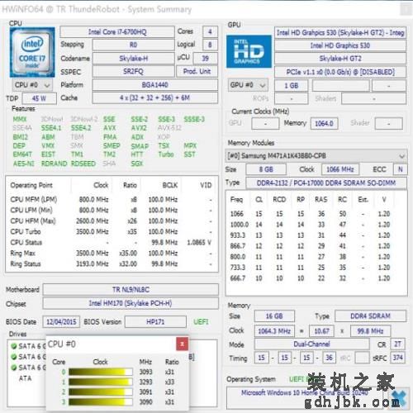Click the Memory Type DDR4 SDRAM field
The height and width of the screenshot is (413, 413).
tap(370, 316)
